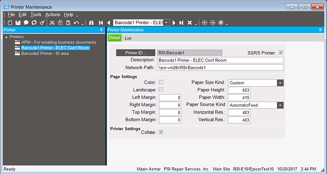This screenshot has width=327, height=174.
Task: Open the Tools menu
Action: 36,15
